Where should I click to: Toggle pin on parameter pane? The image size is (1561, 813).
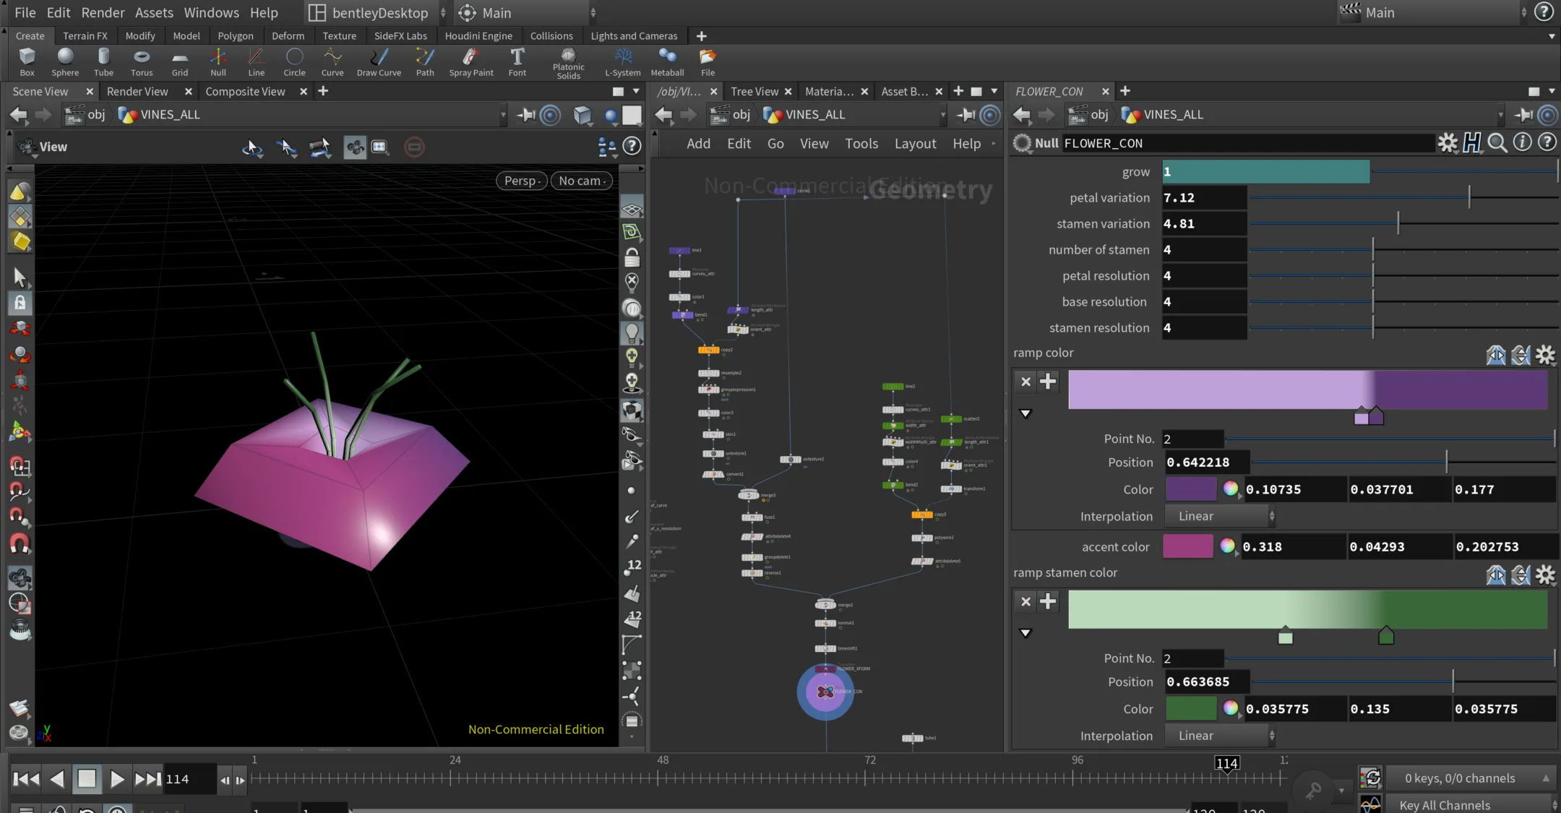point(1523,115)
